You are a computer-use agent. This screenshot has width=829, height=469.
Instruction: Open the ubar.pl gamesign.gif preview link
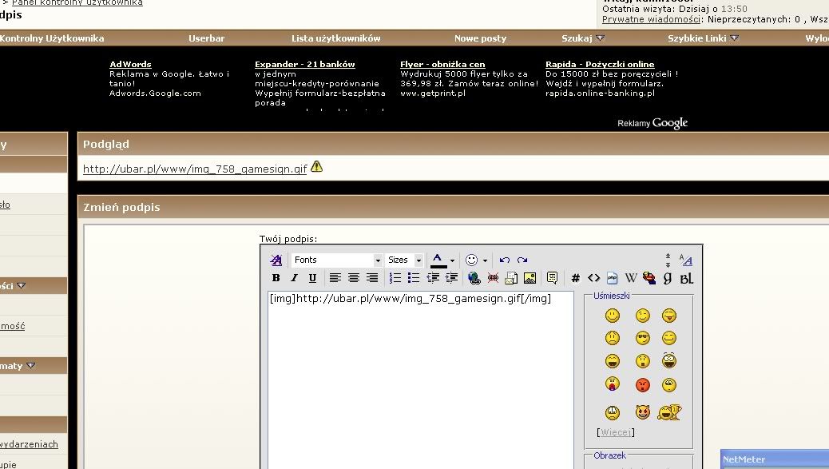click(195, 169)
